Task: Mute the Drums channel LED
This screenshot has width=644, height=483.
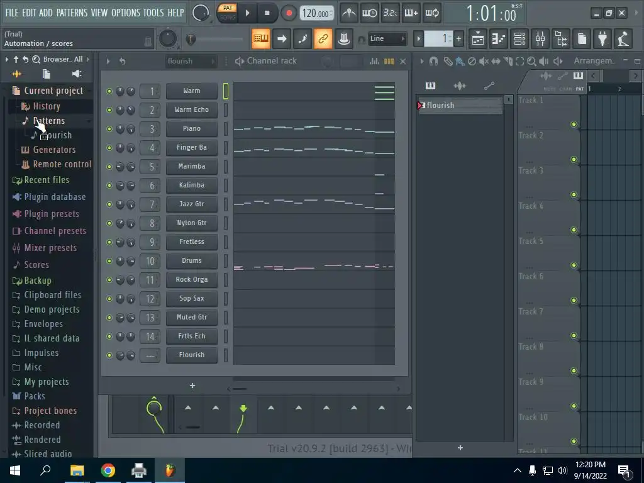Action: 109,261
